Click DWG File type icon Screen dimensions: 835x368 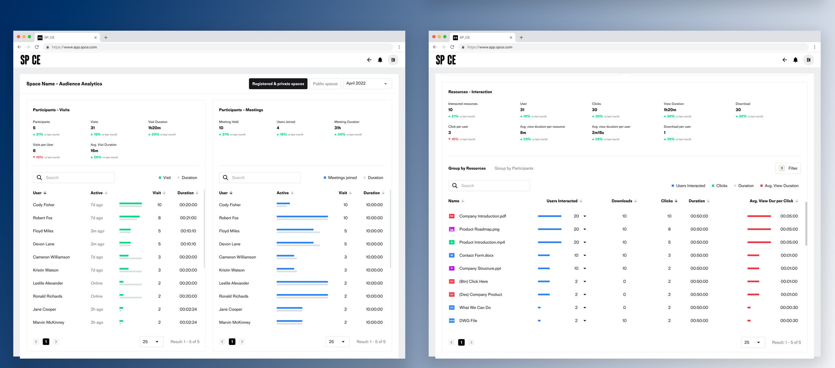[x=451, y=321]
